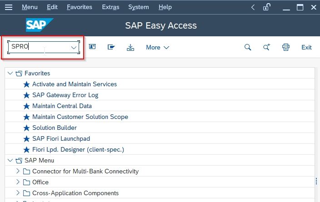Open the Favorites menu in the menu bar

tap(80, 7)
